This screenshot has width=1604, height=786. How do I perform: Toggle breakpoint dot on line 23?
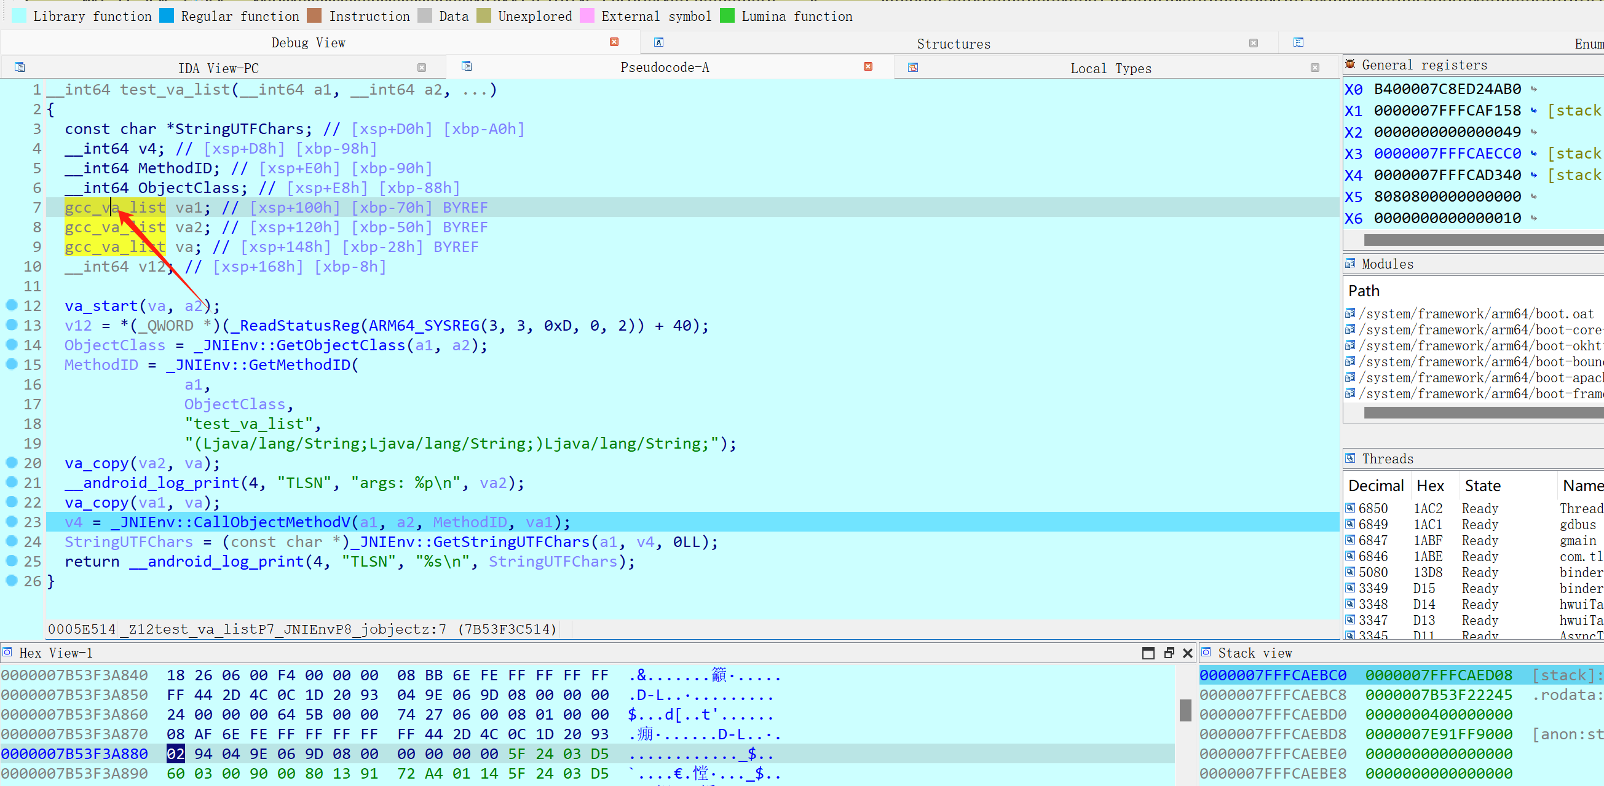coord(11,521)
